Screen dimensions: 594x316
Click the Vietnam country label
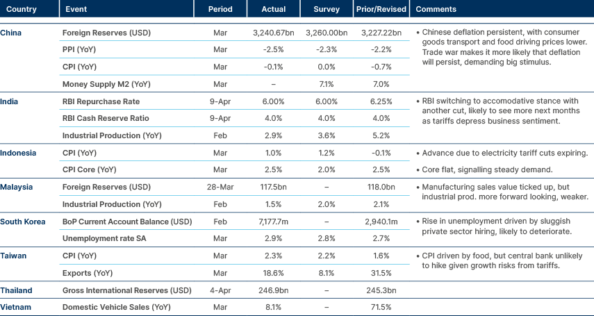click(15, 307)
